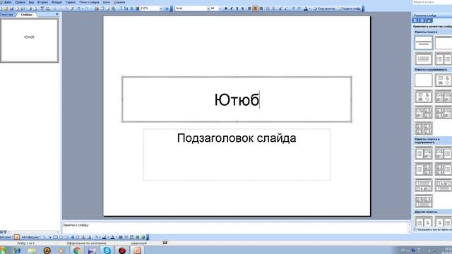Screen dimensions: 452x254
Task: Select the Line tool in the drawing toolbar
Action: [x=44, y=237]
